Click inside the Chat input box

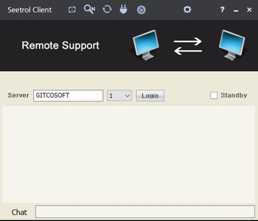click(x=145, y=212)
